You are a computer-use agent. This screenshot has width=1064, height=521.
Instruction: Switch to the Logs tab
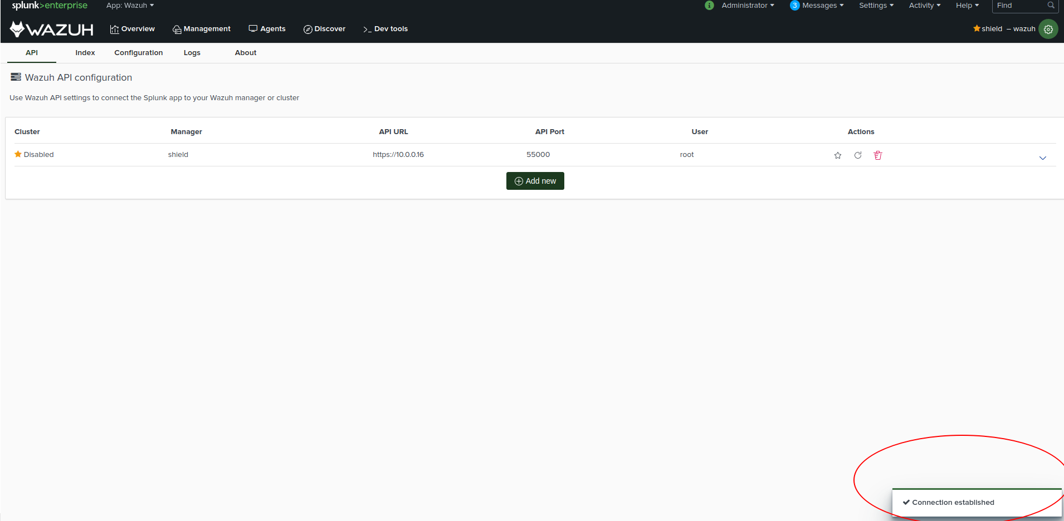coord(192,52)
